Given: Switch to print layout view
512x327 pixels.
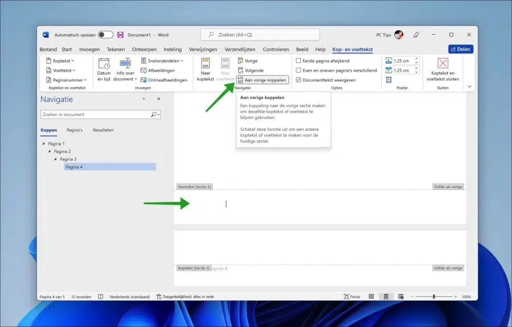Looking at the screenshot, I should (x=386, y=297).
